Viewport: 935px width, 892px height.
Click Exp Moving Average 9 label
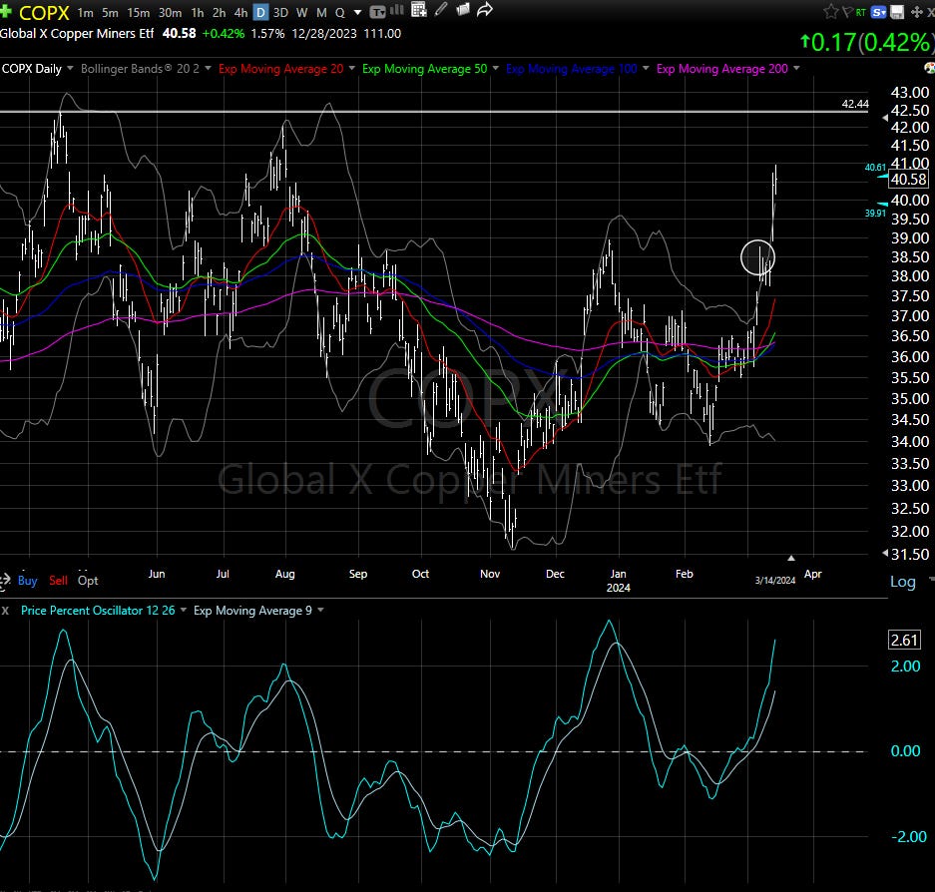pyautogui.click(x=252, y=611)
